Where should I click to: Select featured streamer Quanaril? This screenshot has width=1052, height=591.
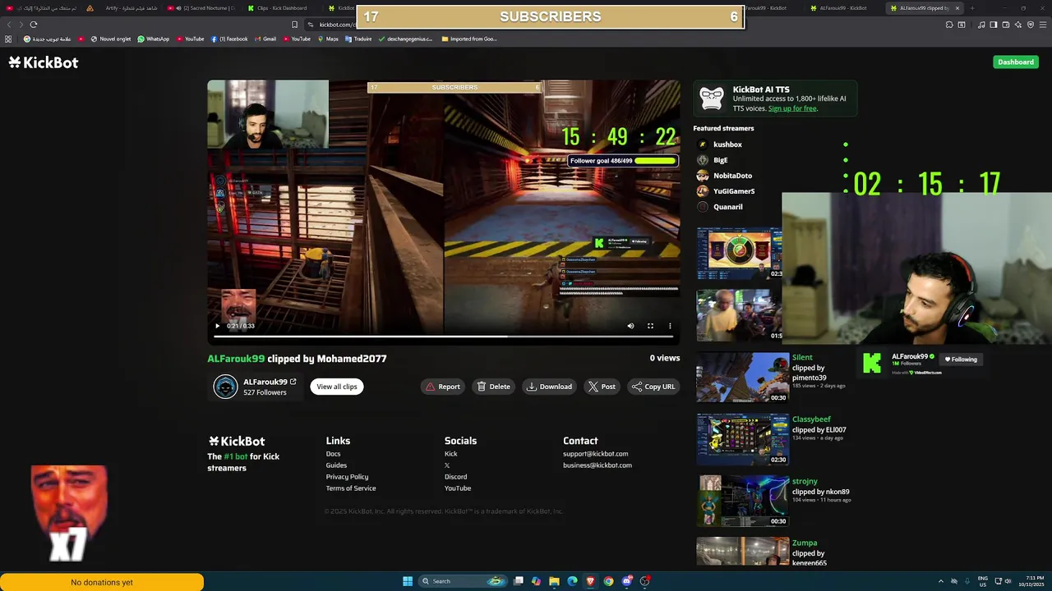tap(727, 207)
